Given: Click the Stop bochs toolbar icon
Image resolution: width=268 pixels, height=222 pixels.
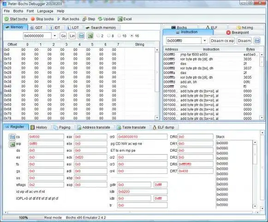Looking at the screenshot, I should (x=33, y=19).
